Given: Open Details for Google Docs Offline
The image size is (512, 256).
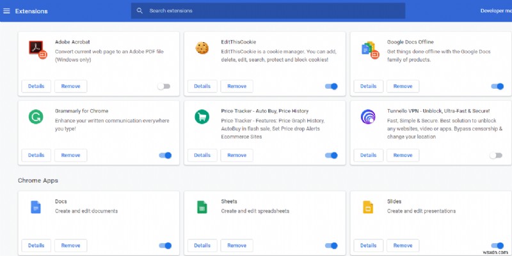Looking at the screenshot, I should click(x=369, y=86).
